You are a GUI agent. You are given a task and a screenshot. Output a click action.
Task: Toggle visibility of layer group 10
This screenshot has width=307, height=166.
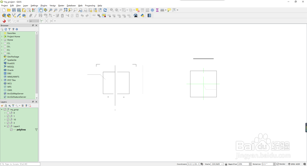tap(8, 120)
